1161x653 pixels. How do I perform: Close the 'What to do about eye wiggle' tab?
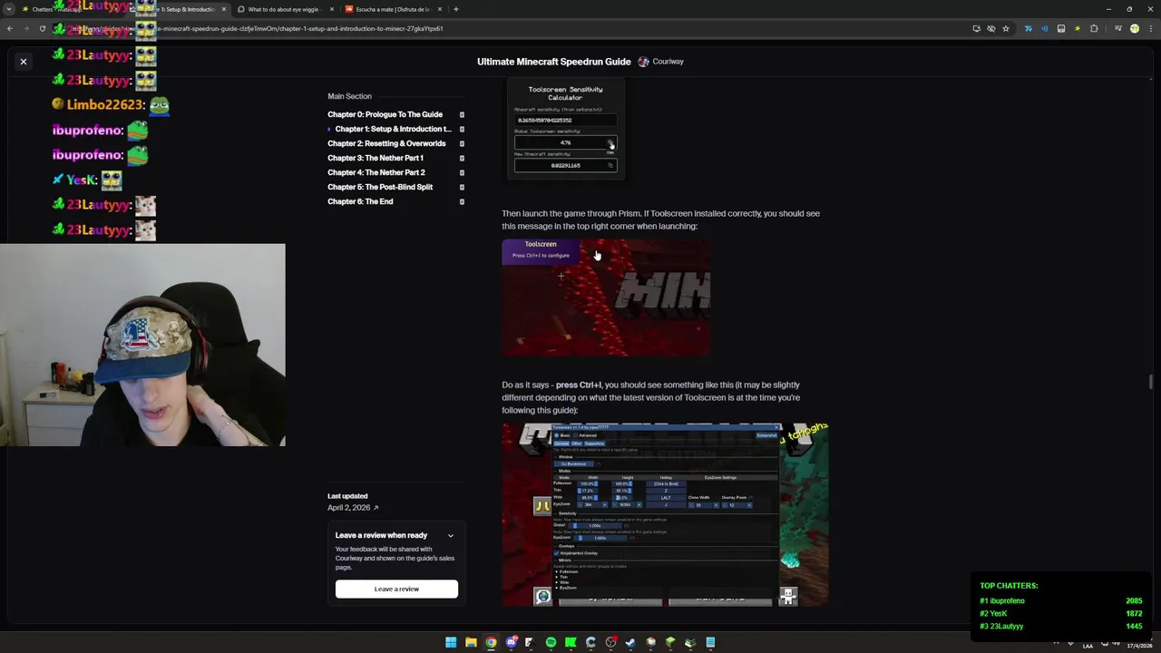tap(332, 9)
